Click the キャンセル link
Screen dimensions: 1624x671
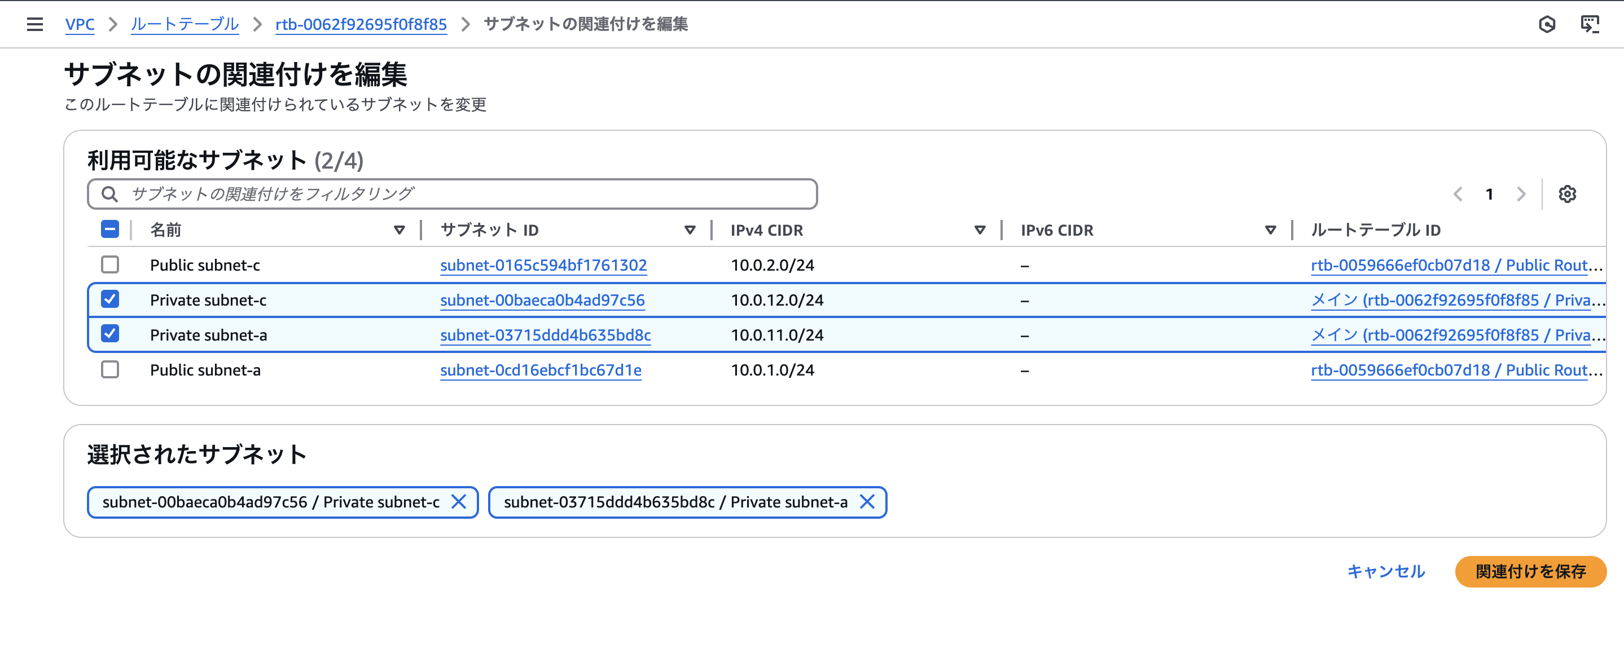point(1386,571)
